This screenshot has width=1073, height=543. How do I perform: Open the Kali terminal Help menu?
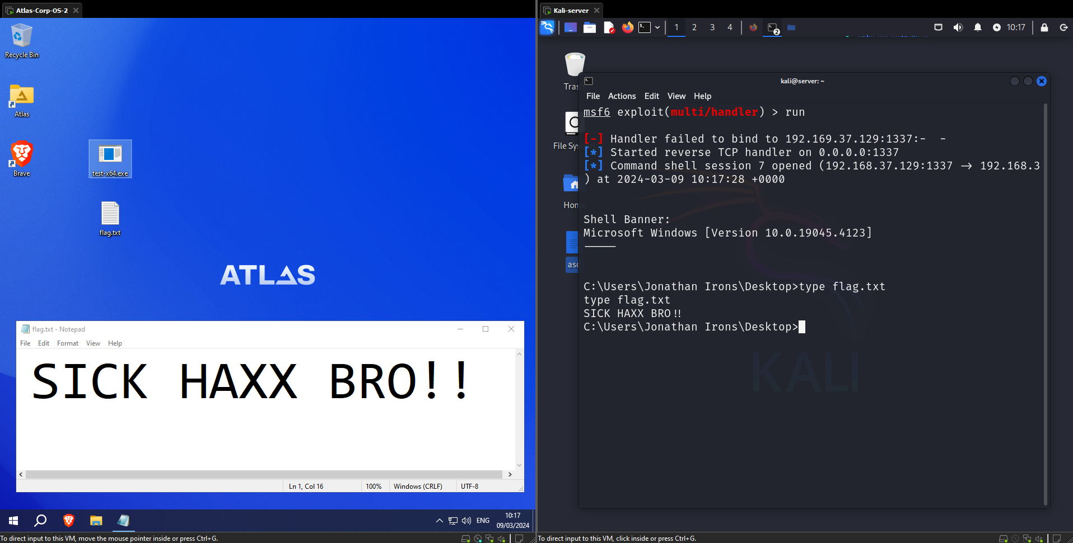coord(703,96)
